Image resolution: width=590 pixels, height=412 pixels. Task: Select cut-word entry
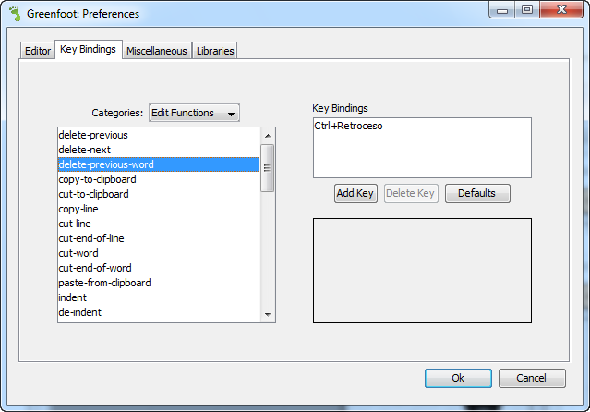(159, 253)
